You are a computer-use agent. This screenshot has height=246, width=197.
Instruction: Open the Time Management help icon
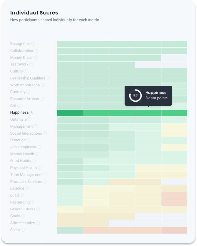tap(46, 175)
